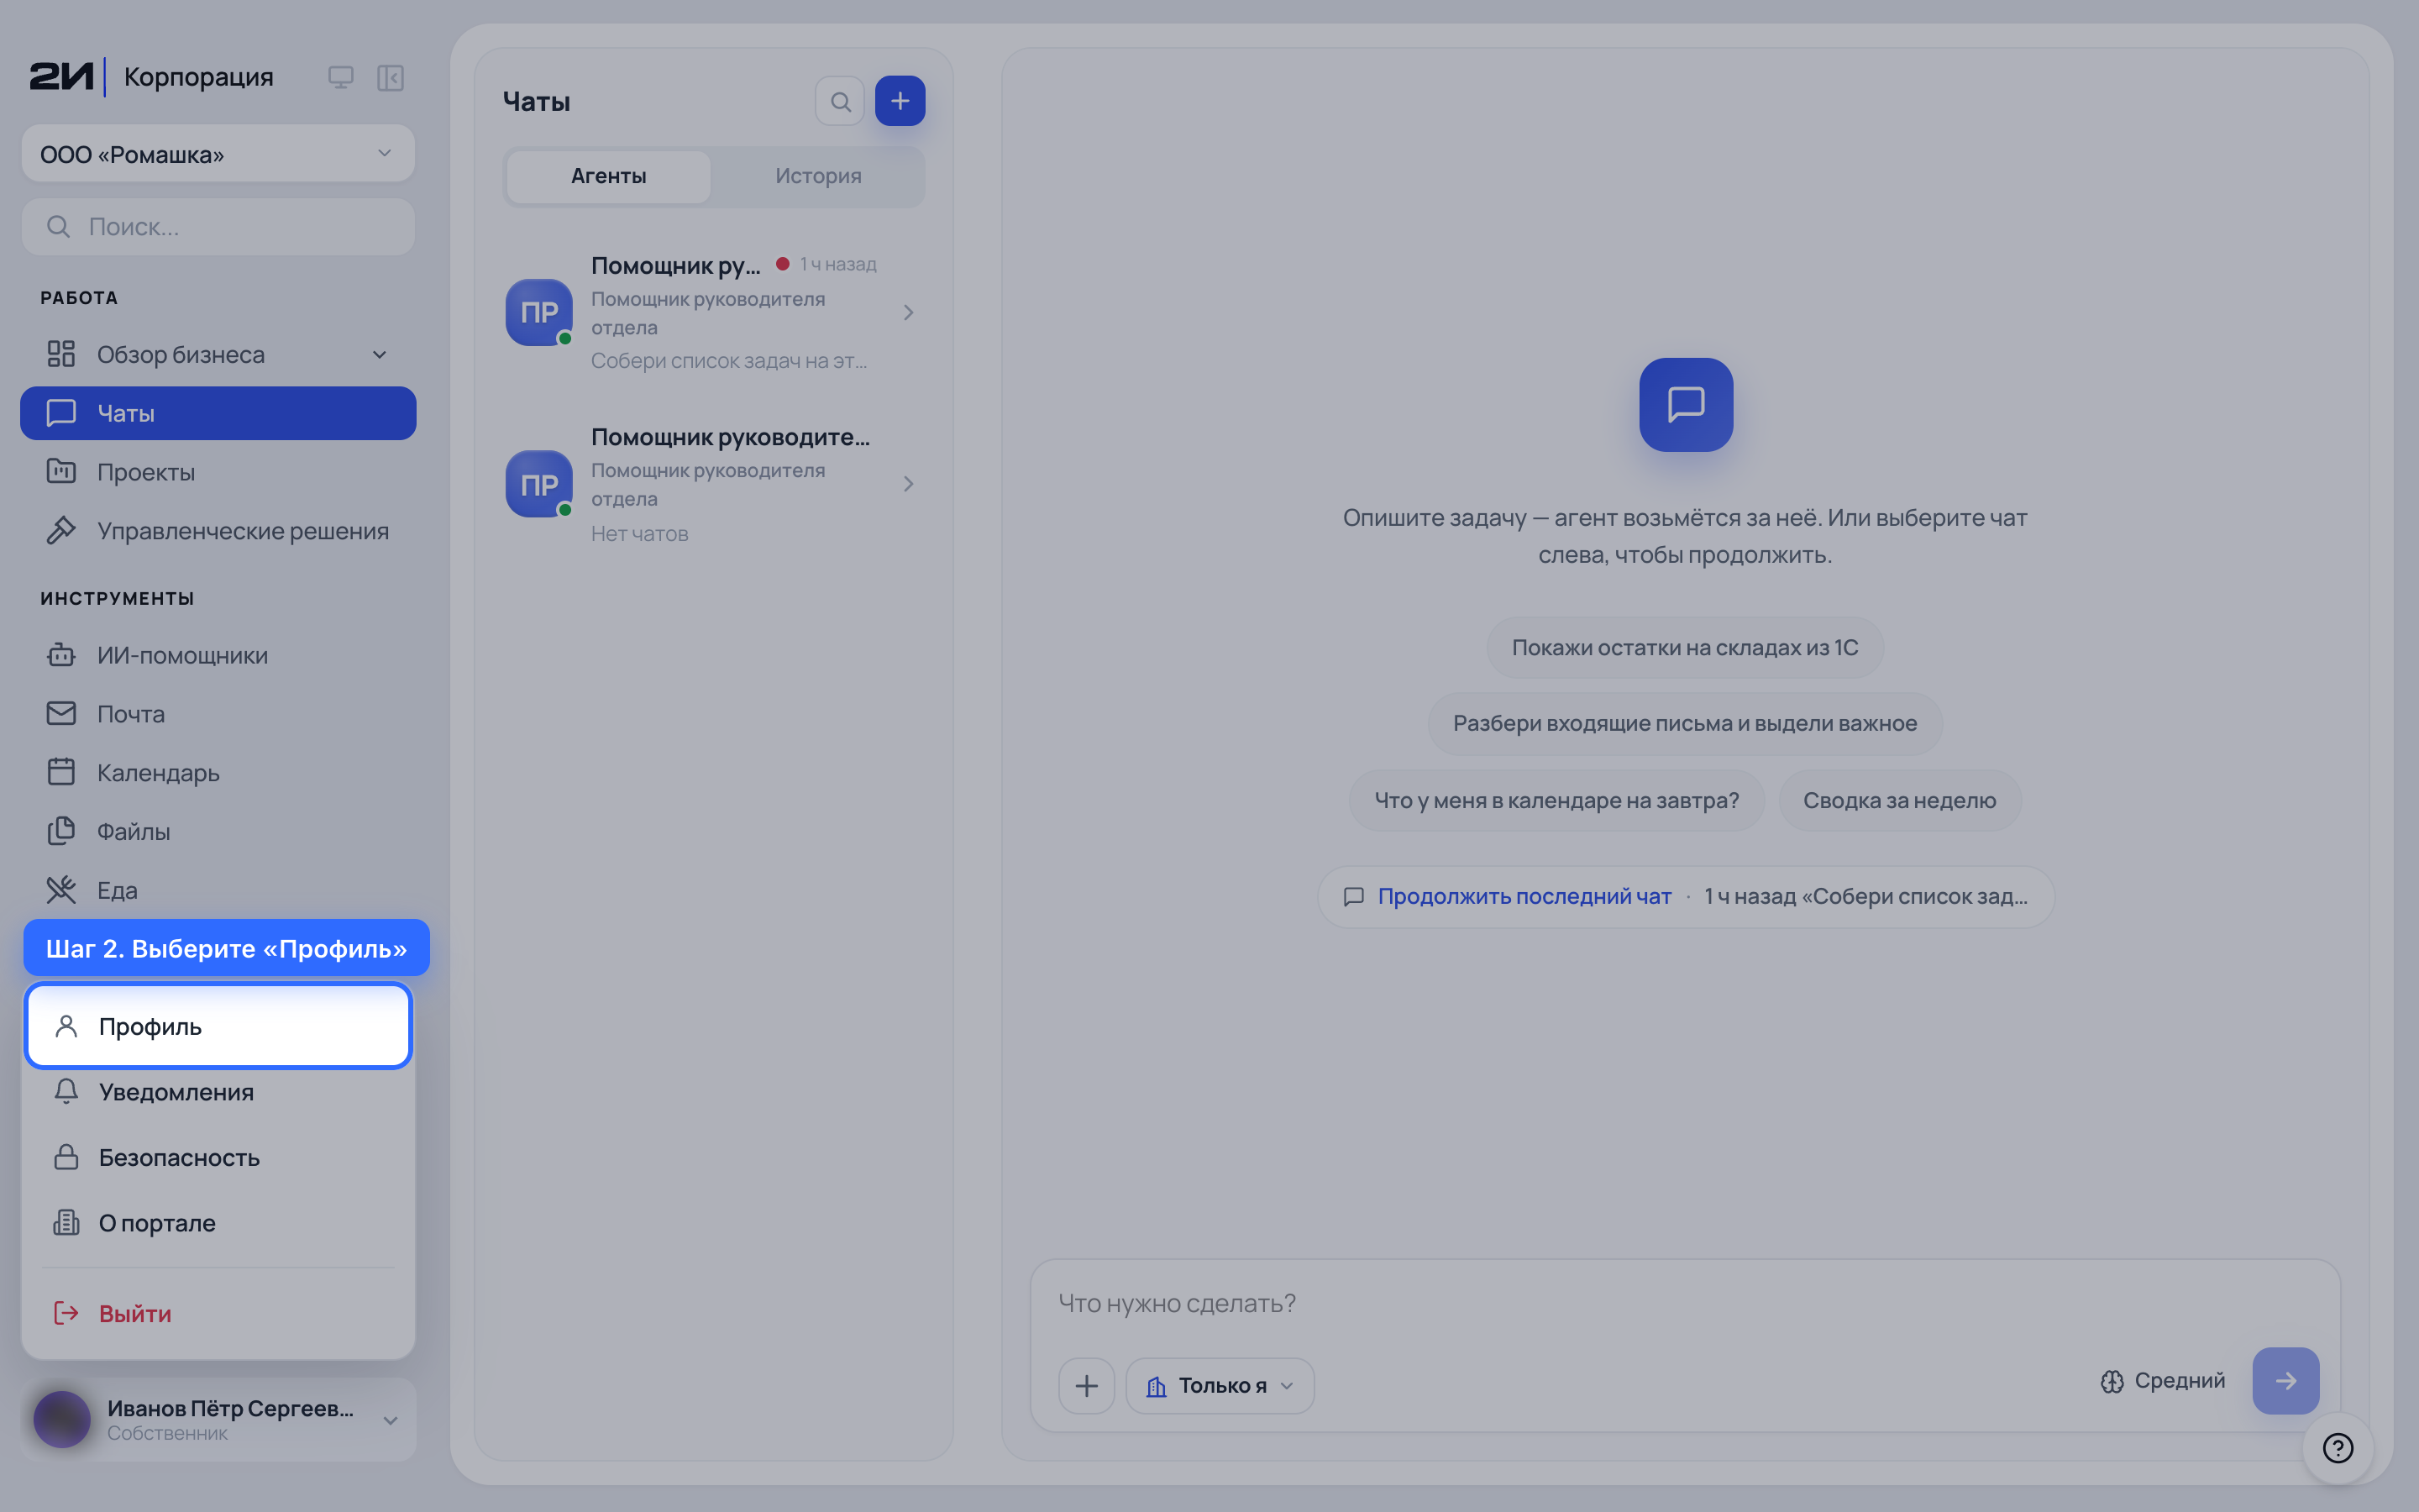Send message with arrow button

pyautogui.click(x=2285, y=1381)
